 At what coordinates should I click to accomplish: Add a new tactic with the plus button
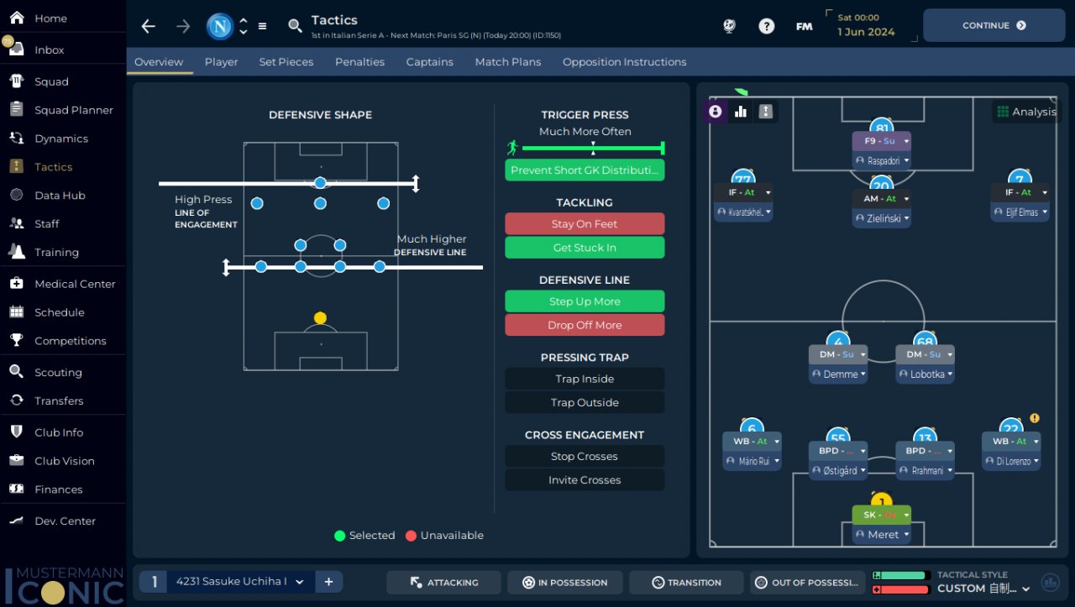328,582
